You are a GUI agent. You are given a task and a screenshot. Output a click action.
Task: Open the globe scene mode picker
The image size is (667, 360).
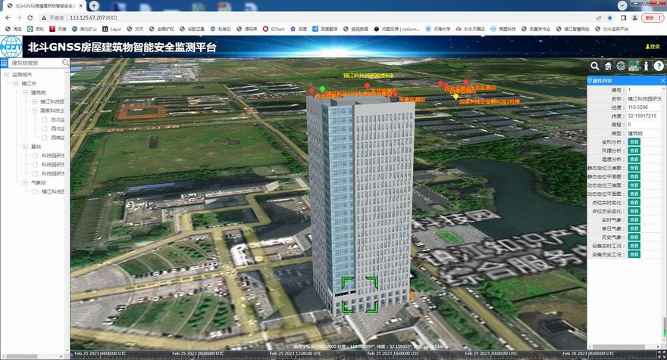click(x=621, y=66)
